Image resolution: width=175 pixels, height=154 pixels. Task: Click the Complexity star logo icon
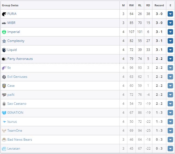point(4,41)
